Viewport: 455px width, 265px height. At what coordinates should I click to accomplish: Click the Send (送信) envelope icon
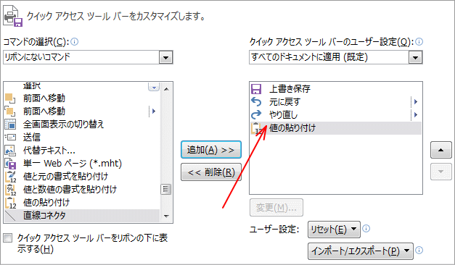tap(10, 137)
